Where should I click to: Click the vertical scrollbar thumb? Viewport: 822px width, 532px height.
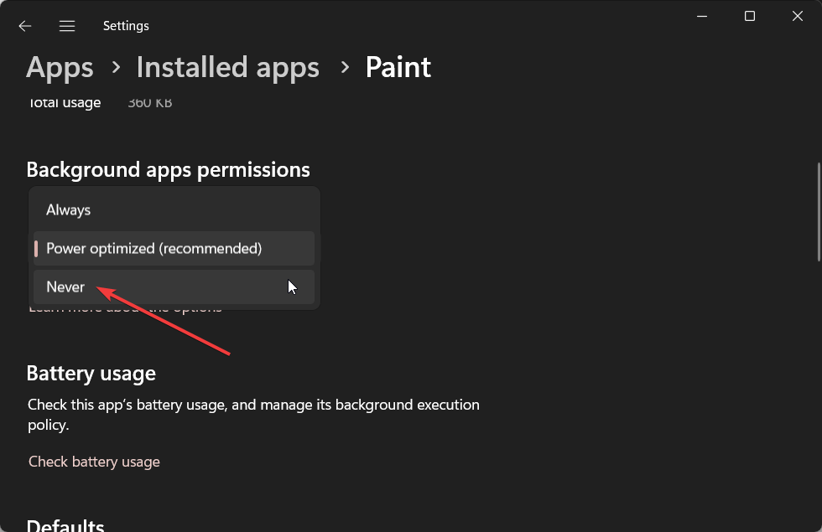(x=819, y=212)
